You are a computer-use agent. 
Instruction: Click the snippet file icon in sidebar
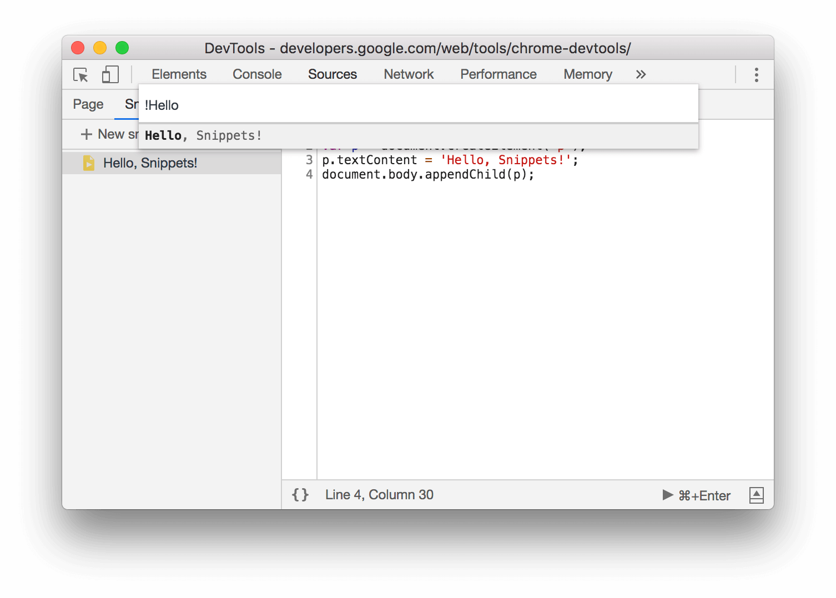[x=89, y=163]
